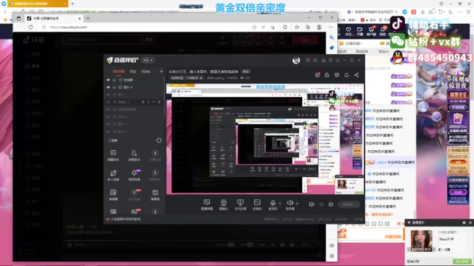Click 消息 messages in background browser header
The image size is (474, 266).
click(x=382, y=31)
